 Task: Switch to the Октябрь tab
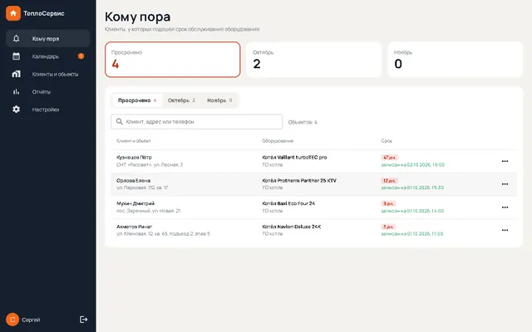pos(181,100)
